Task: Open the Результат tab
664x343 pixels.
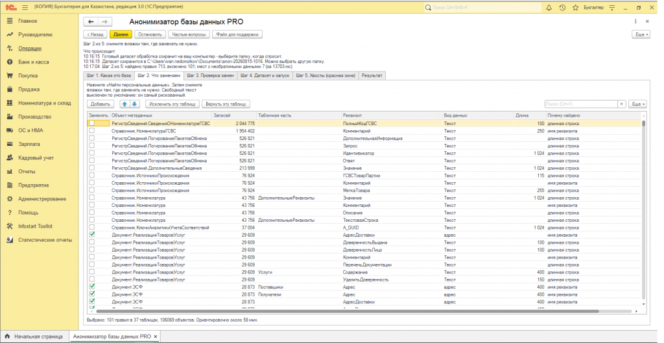Action: point(372,76)
